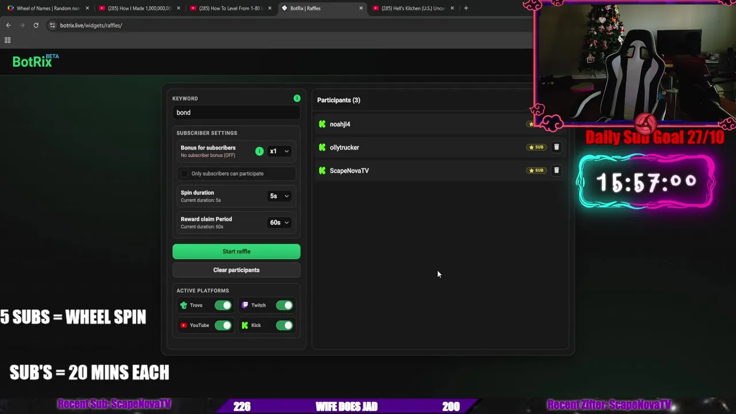Close the How To Level From 1-80 tab
Image resolution: width=736 pixels, height=414 pixels.
click(x=270, y=8)
